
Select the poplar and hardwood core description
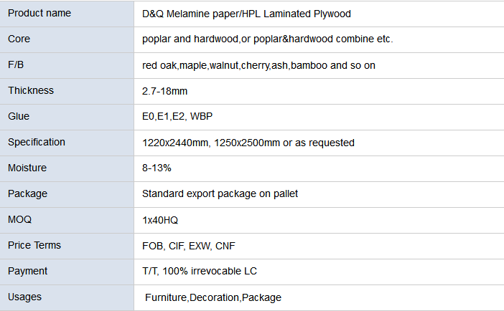pyautogui.click(x=268, y=39)
